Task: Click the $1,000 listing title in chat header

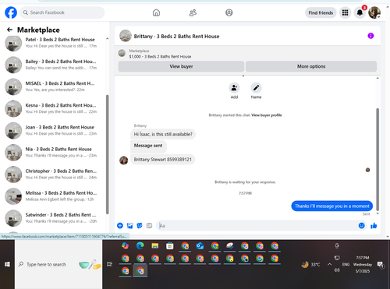Action: (160, 57)
